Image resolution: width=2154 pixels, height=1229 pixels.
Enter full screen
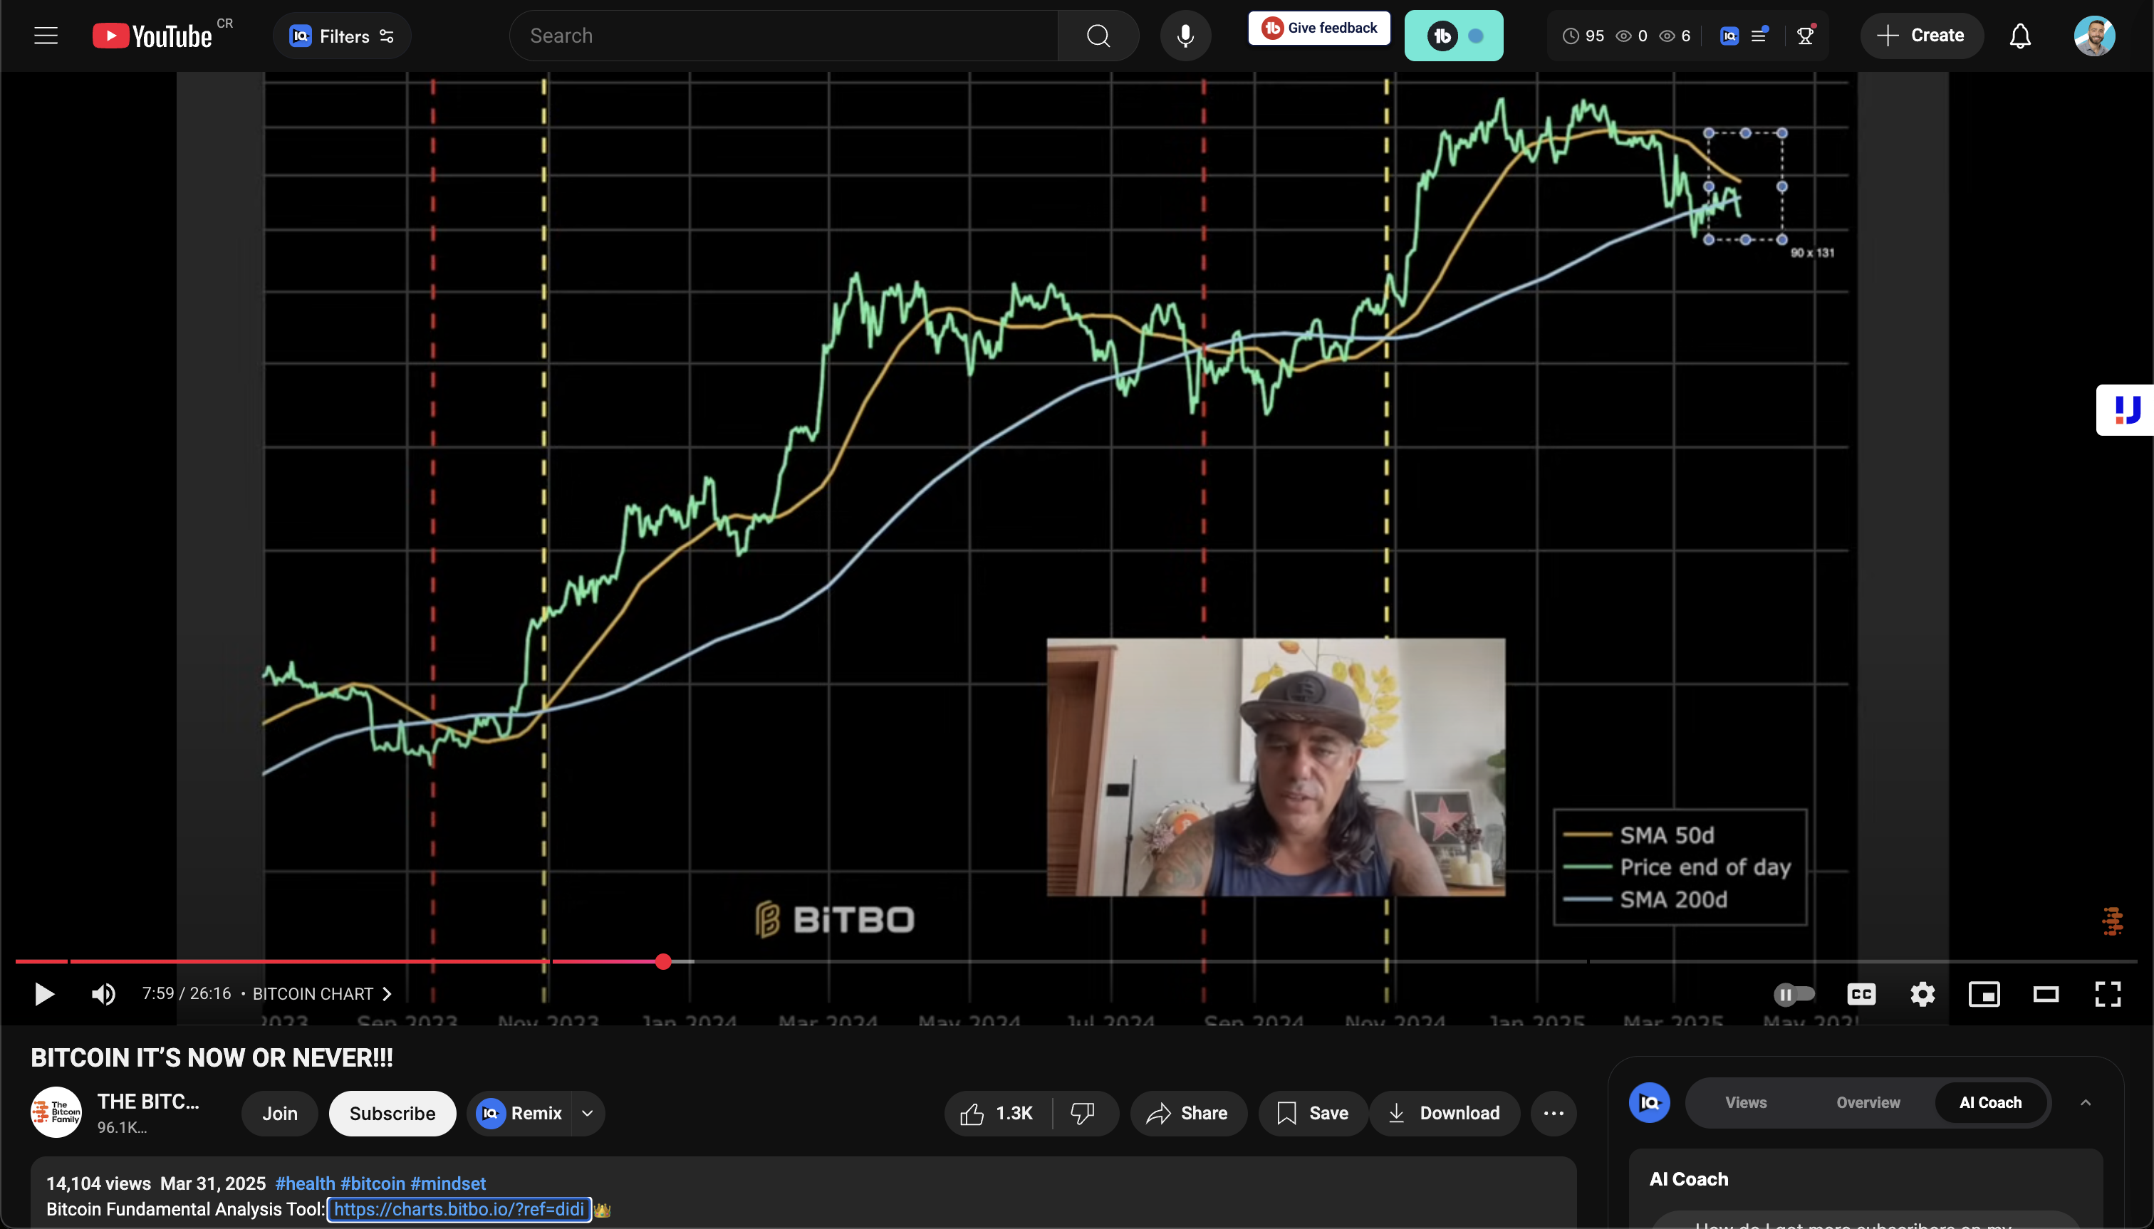2108,994
